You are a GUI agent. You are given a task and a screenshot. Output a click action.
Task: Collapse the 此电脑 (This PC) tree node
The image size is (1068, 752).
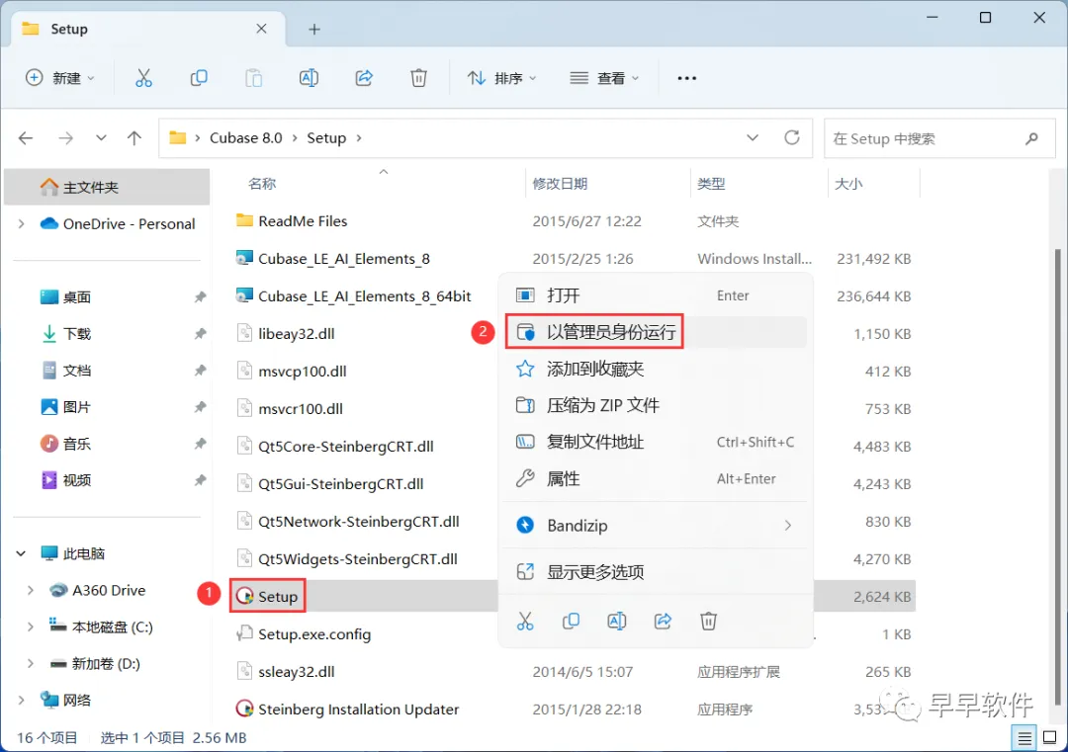(x=21, y=554)
